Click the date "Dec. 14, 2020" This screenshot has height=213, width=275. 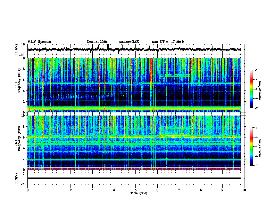click(x=97, y=42)
